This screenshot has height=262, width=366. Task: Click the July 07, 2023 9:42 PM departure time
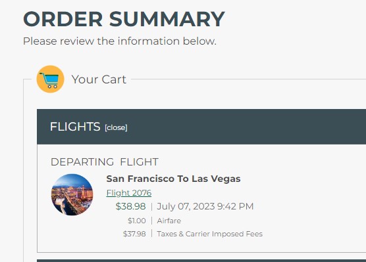coord(205,206)
